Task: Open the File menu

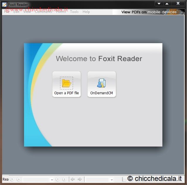Action: (7, 12)
